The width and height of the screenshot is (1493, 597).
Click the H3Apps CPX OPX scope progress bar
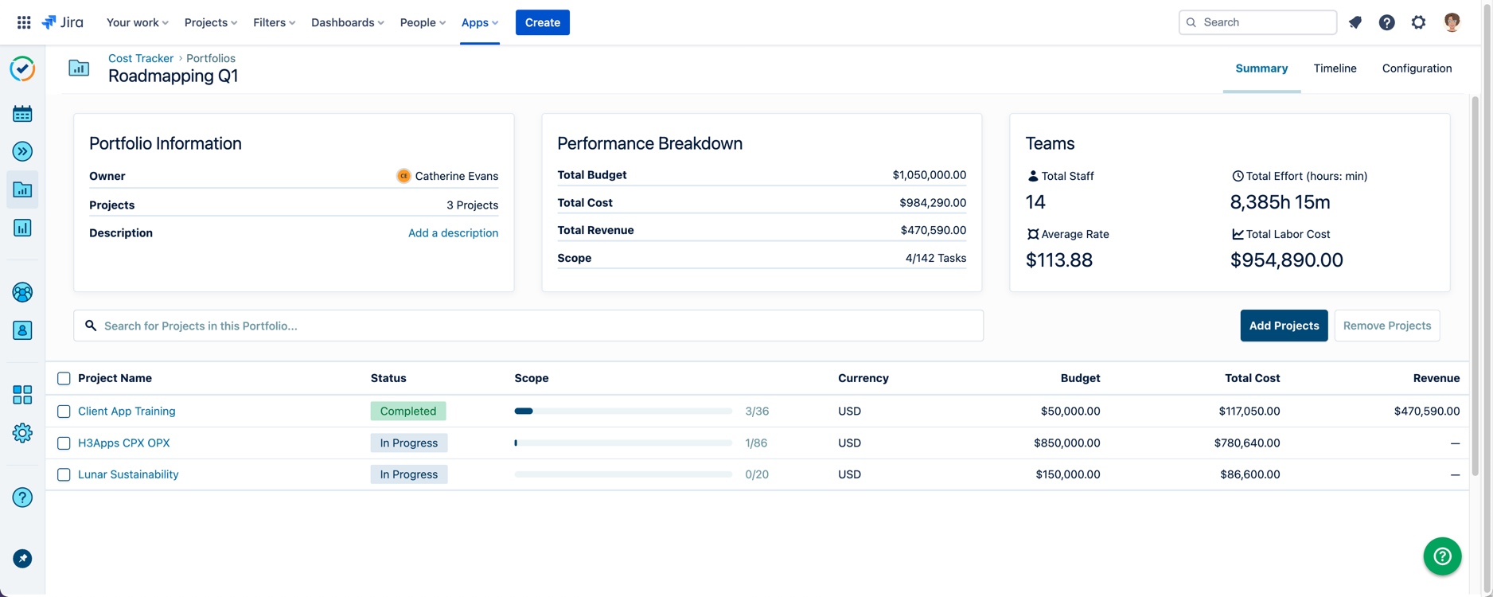coord(623,443)
